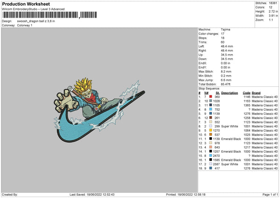280x198 pixels.
Task: Click the salmon swatch in stop row 13
Action: 211,147
